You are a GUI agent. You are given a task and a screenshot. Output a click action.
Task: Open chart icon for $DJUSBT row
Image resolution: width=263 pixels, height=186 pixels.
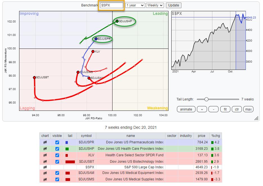45,162
